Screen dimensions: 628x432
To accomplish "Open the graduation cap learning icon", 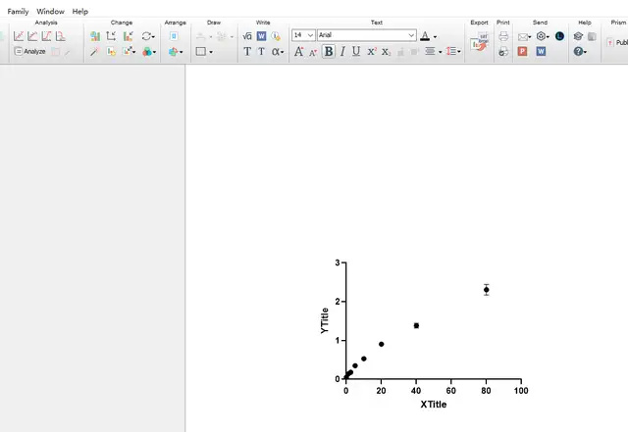I will 578,36.
